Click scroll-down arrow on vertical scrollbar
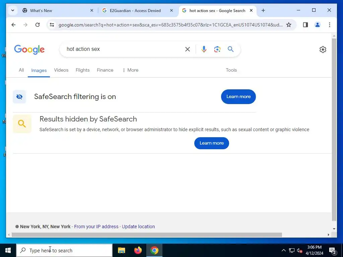The image size is (343, 257). pos(334,229)
